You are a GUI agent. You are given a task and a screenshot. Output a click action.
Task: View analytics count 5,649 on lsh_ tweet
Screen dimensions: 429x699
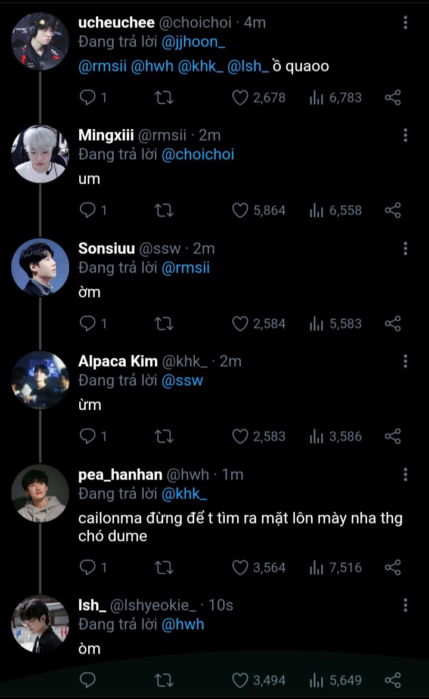tap(335, 680)
